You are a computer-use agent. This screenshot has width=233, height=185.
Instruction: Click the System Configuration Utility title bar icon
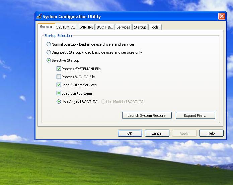point(39,16)
